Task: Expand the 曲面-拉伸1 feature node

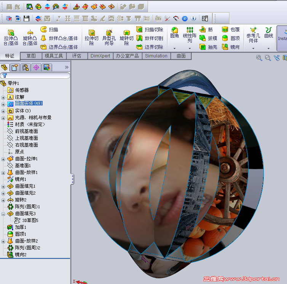Action: 3,159
